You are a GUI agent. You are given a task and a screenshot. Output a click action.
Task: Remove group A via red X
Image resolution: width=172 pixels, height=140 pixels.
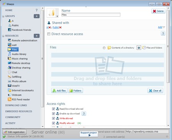coord(50,27)
